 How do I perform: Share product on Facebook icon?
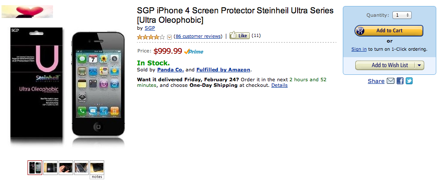coord(400,81)
